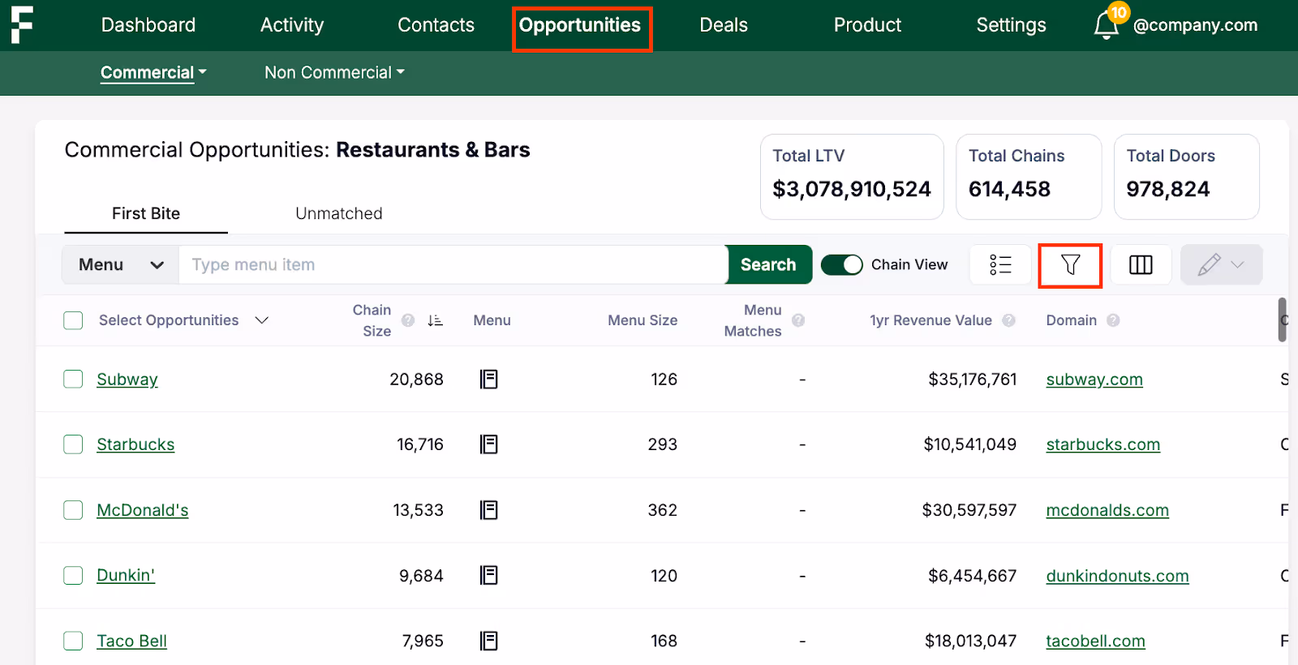Image resolution: width=1298 pixels, height=665 pixels.
Task: Open the Starbucks menu document icon
Action: (488, 444)
